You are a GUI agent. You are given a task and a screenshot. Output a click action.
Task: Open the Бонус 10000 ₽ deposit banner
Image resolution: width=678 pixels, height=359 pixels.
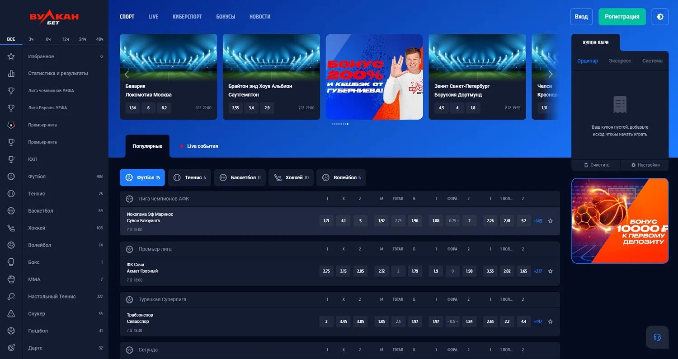tap(620, 221)
